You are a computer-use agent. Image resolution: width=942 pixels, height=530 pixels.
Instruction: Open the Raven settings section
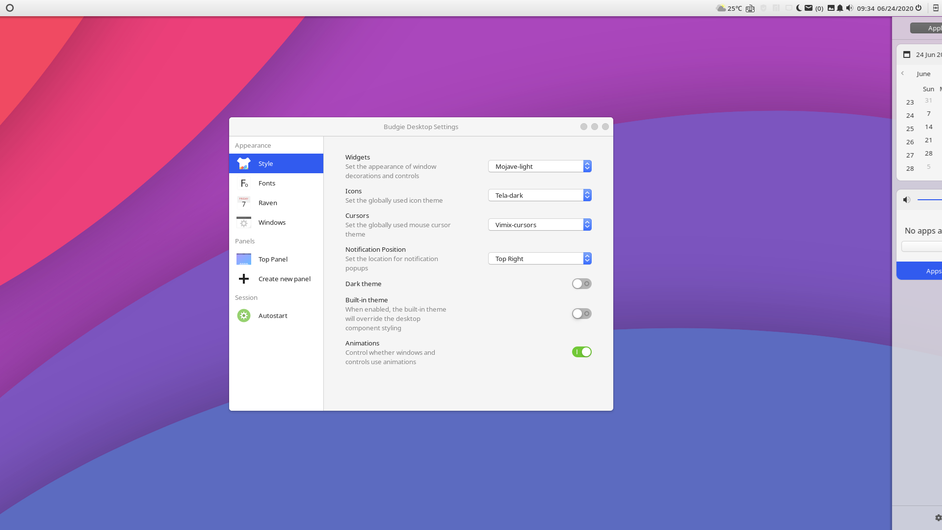click(x=276, y=203)
